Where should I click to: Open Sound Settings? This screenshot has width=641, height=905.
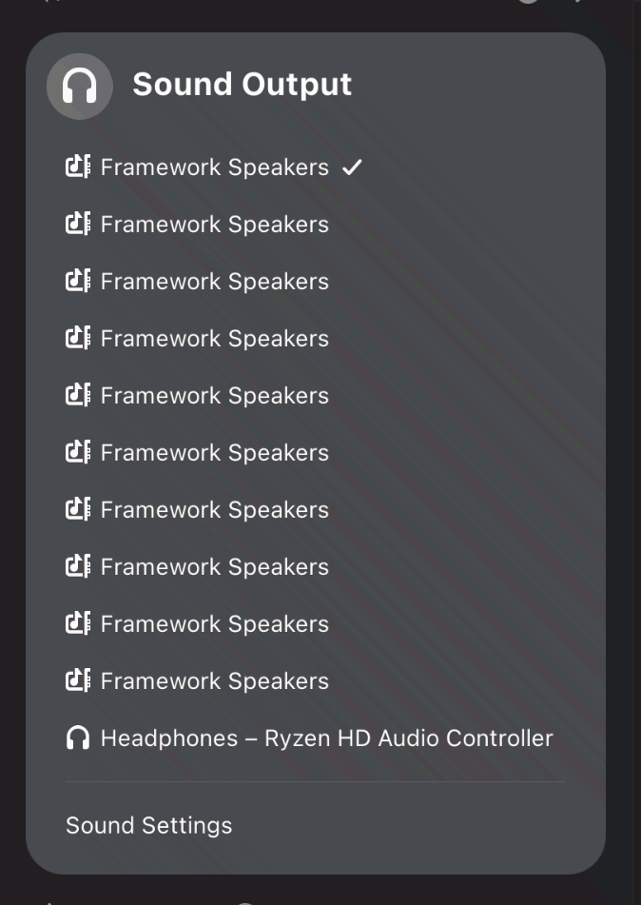point(148,825)
